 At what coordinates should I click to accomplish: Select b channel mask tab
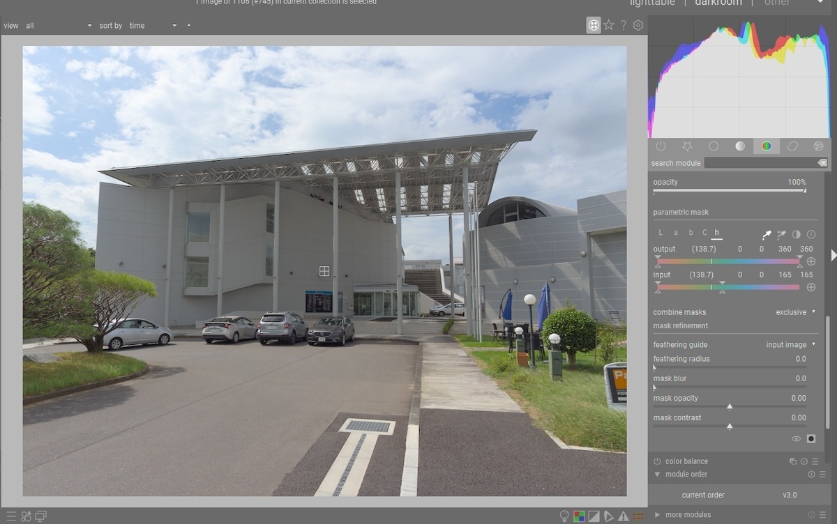pyautogui.click(x=691, y=233)
